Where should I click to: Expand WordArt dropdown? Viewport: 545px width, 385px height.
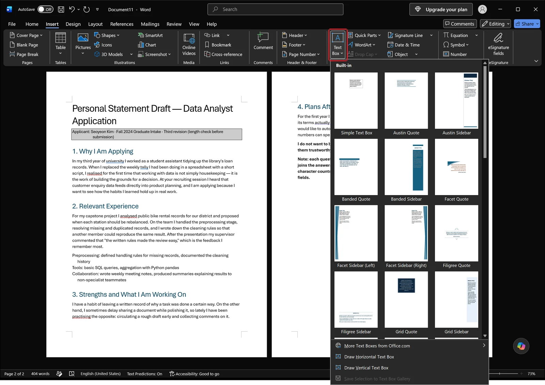click(x=374, y=45)
